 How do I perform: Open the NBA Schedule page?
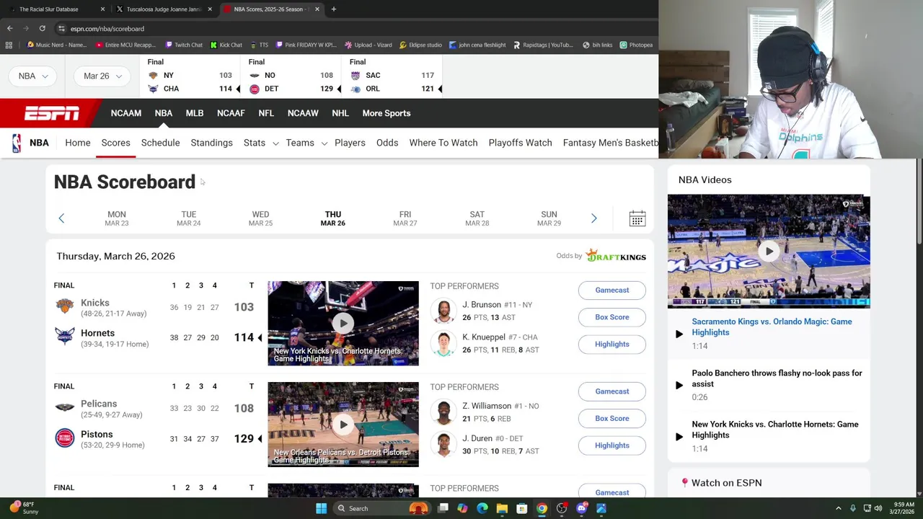pos(160,143)
